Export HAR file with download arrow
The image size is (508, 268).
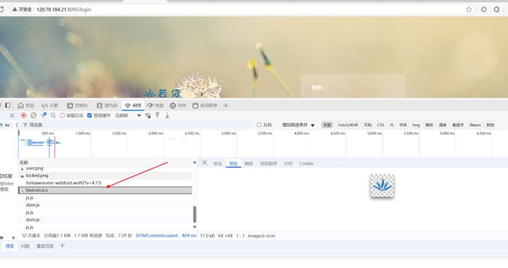[x=167, y=115]
